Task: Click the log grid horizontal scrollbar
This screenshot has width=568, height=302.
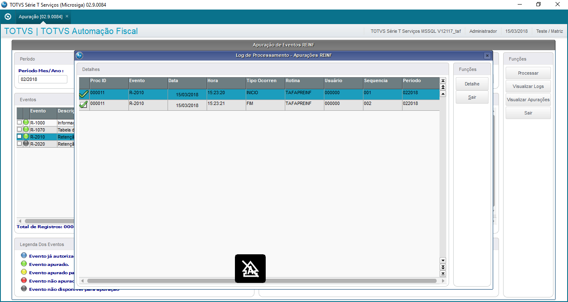Action: click(x=262, y=281)
